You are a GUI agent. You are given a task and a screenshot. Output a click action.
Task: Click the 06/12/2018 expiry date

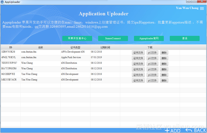[96, 74]
